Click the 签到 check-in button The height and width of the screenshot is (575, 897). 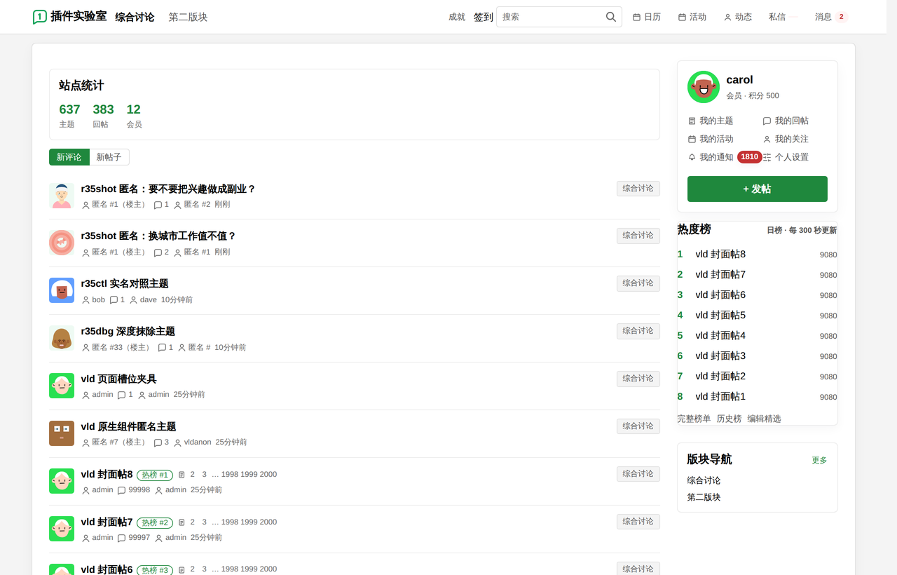click(x=484, y=17)
